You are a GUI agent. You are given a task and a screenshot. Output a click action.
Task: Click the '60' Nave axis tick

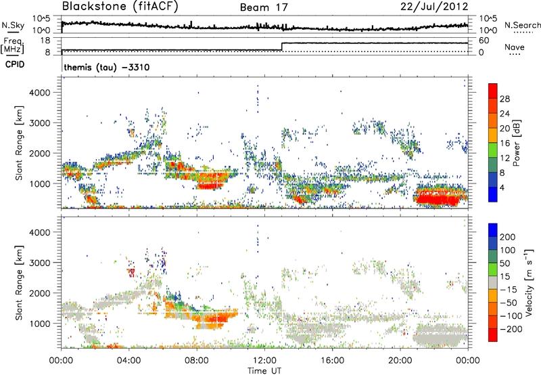click(484, 41)
